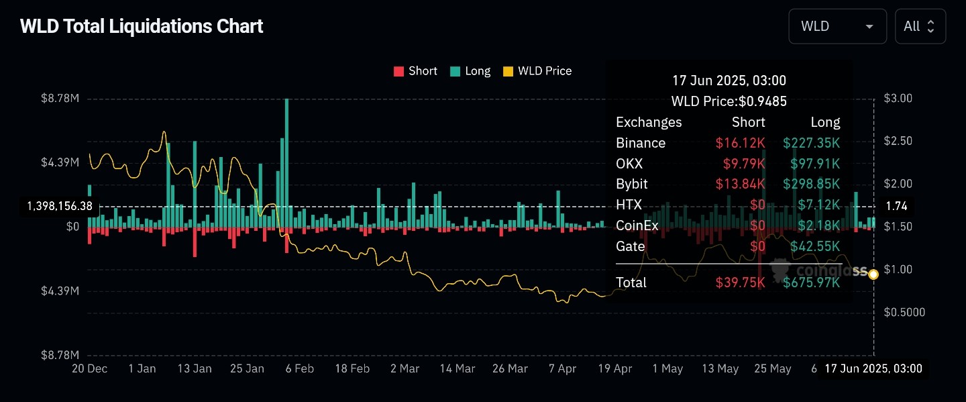Toggle the Long series in legend
966x402 pixels.
(470, 71)
